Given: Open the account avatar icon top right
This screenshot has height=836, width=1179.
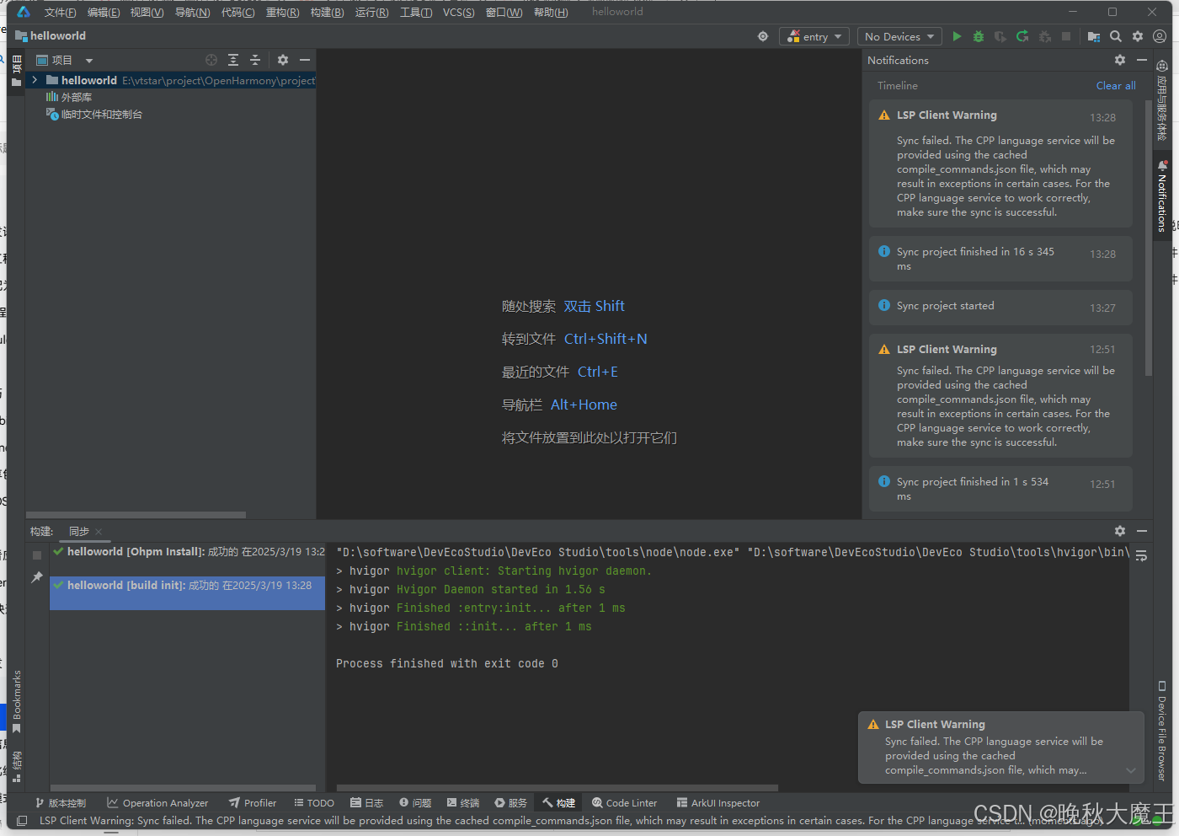Looking at the screenshot, I should pos(1159,36).
